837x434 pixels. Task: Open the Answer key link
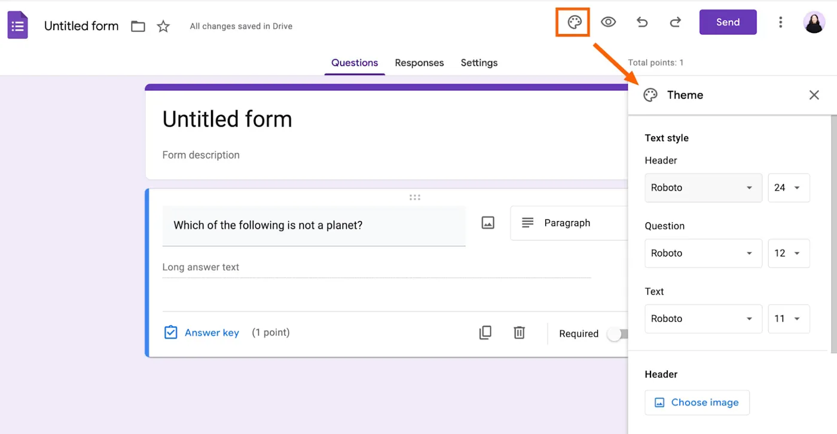(212, 333)
